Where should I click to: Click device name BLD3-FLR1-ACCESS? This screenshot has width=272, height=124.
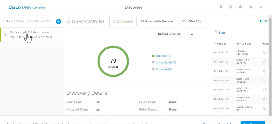(243, 90)
